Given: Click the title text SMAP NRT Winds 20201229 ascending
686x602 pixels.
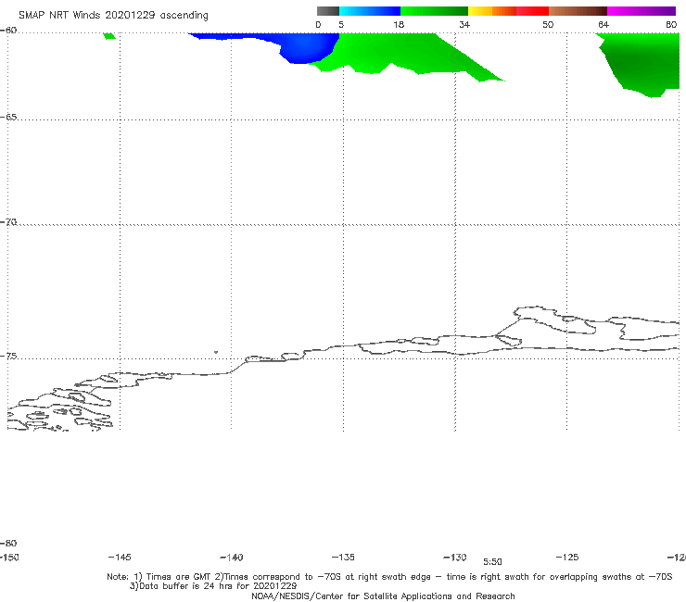Looking at the screenshot, I should click(113, 16).
